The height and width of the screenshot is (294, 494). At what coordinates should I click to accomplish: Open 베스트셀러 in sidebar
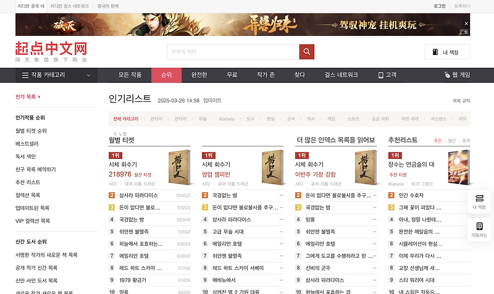(27, 144)
